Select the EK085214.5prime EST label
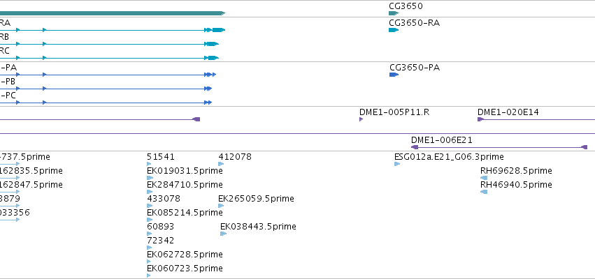This screenshot has width=595, height=279. pos(185,213)
